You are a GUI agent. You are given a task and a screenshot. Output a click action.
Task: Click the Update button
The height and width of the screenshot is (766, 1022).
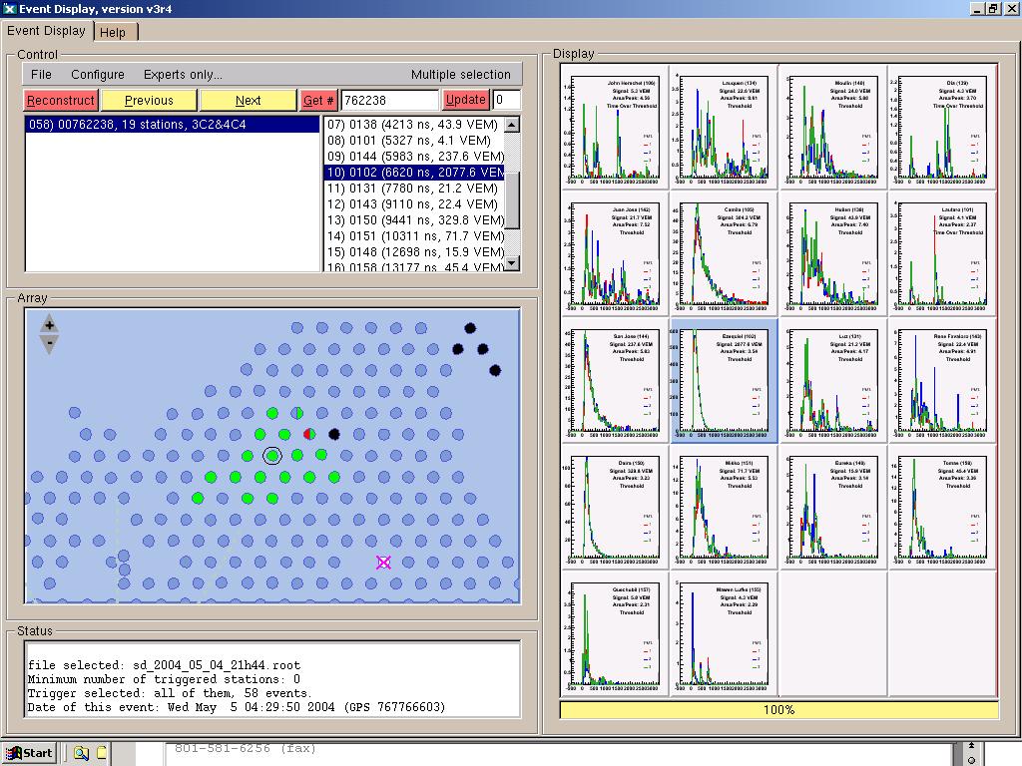tap(465, 100)
